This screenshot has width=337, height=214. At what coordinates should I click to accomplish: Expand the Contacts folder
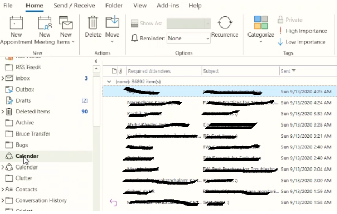[2, 189]
